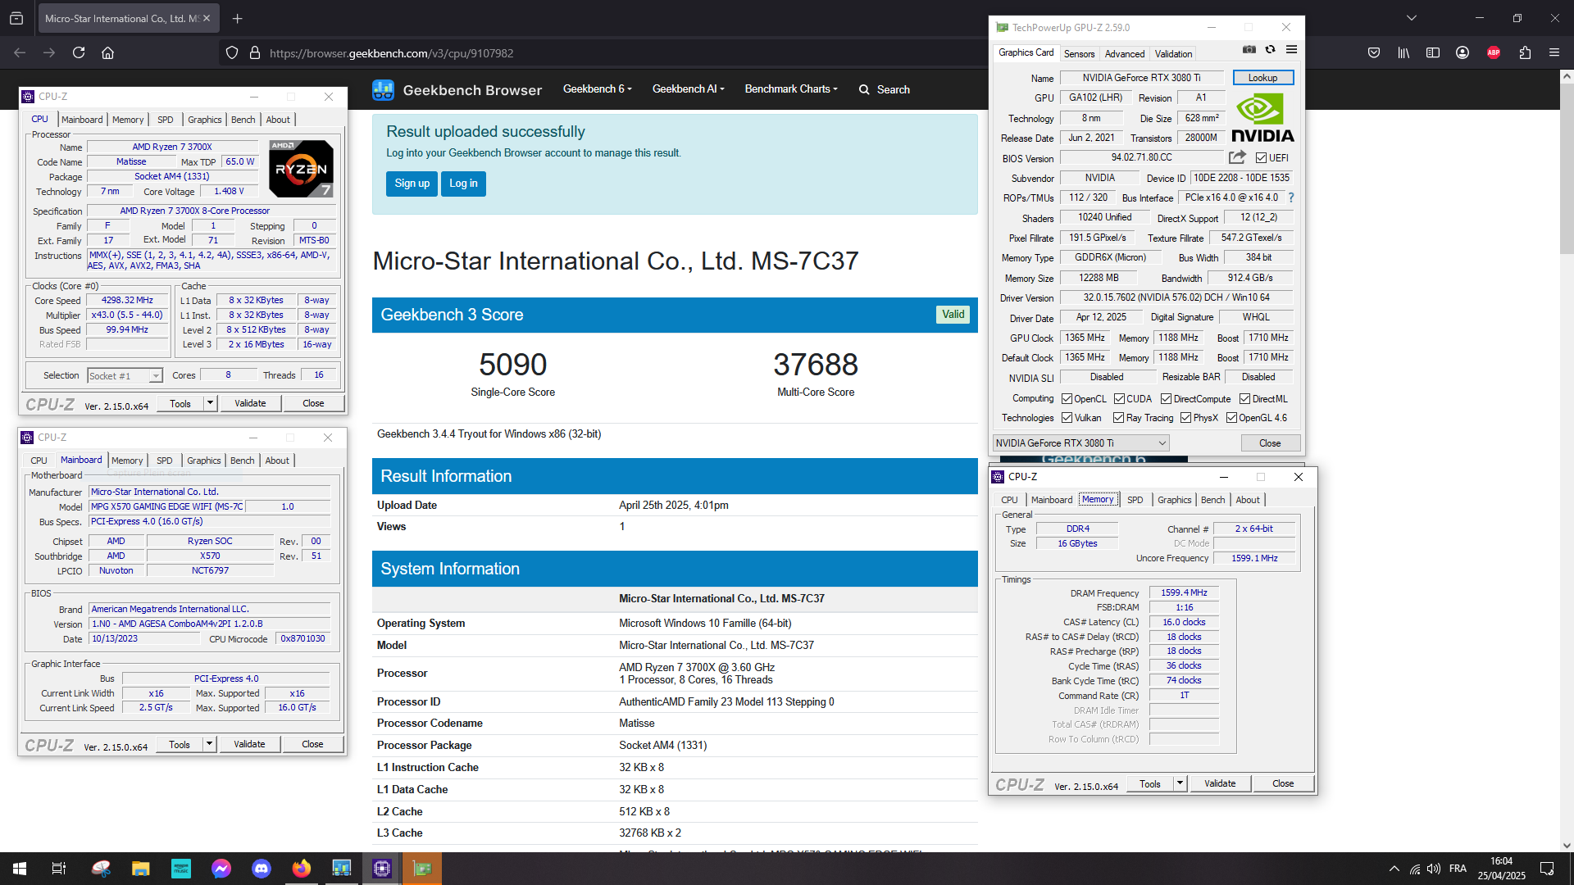Toggle the Vulkan checkbox
This screenshot has height=885, width=1574.
1067,418
